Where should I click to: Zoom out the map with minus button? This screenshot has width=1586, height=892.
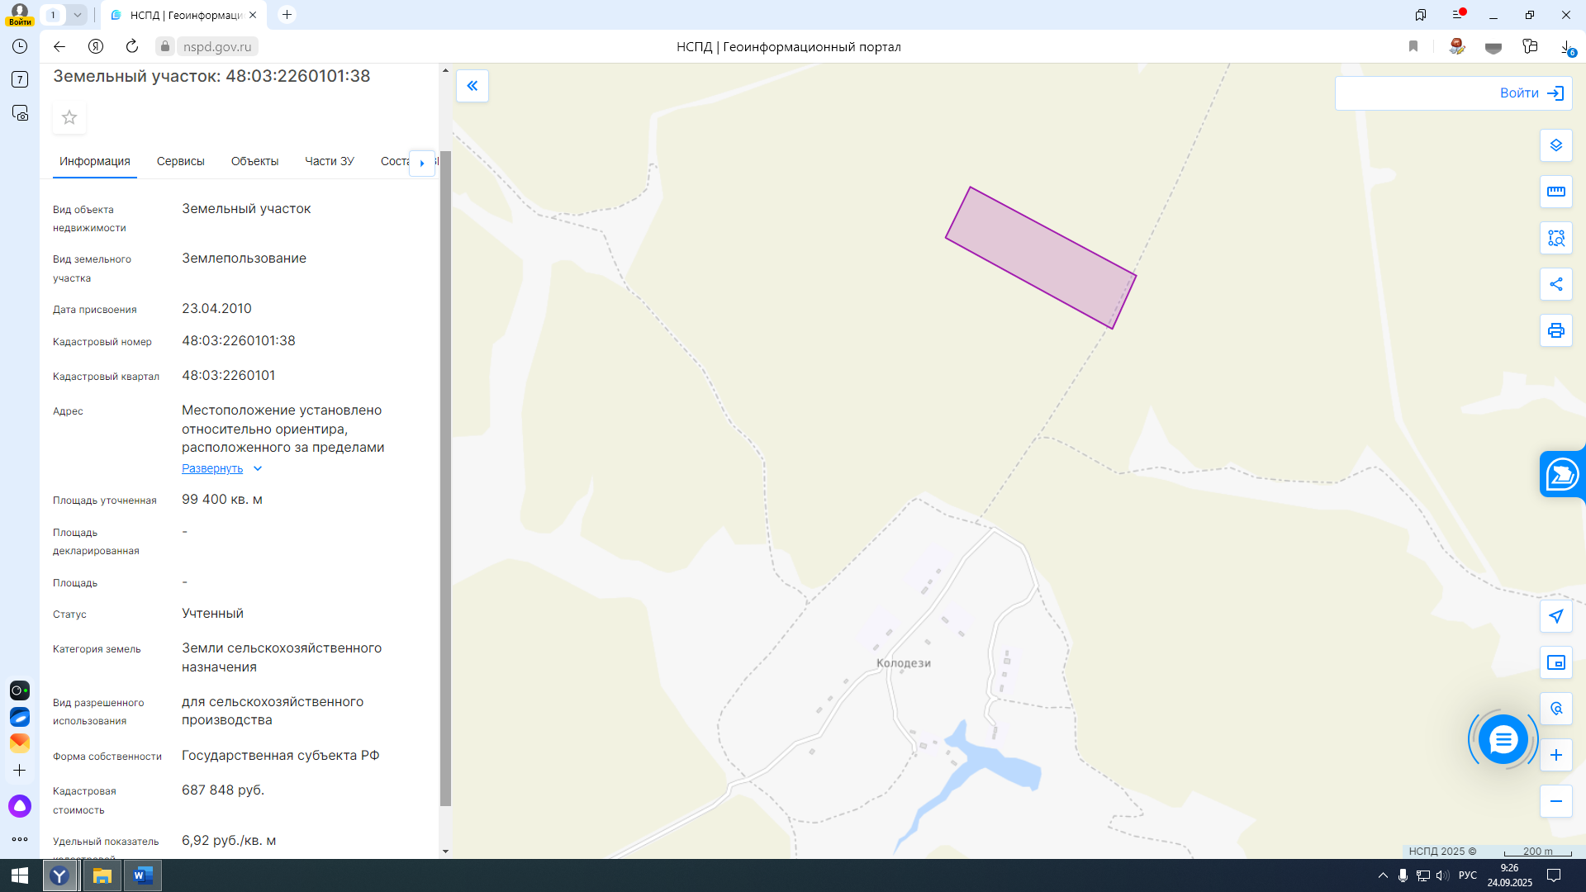(x=1555, y=801)
